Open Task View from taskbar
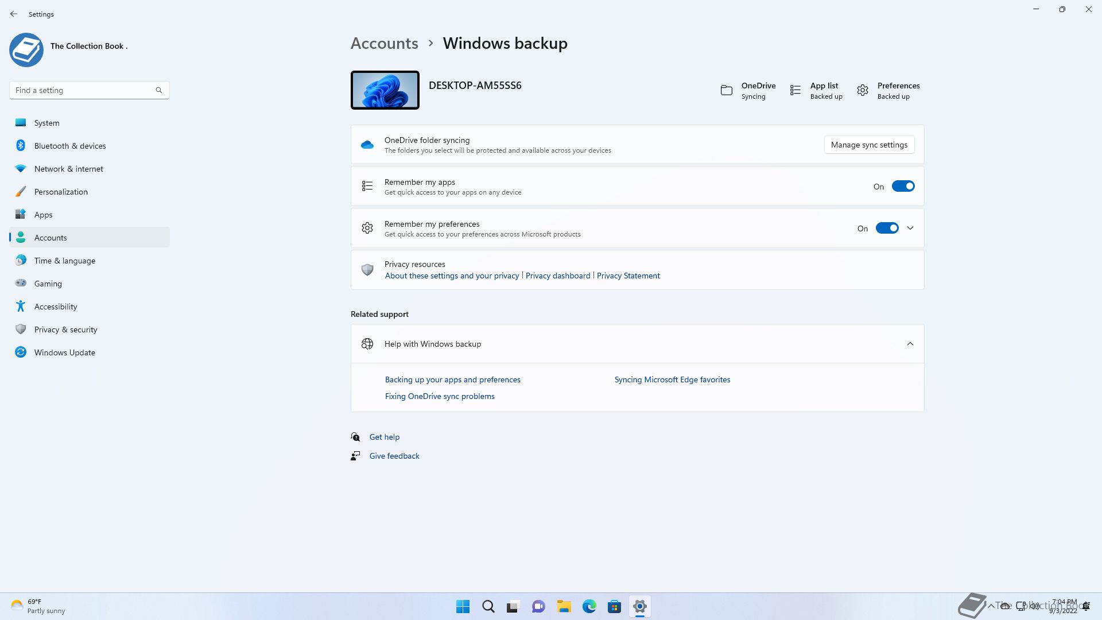The width and height of the screenshot is (1102, 620). tap(513, 606)
